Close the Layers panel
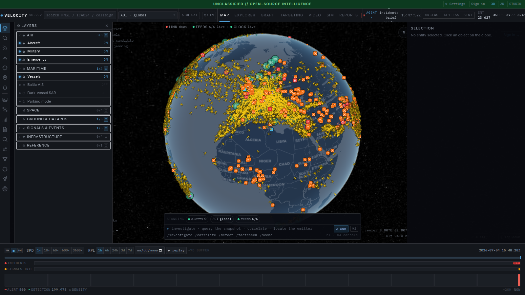 point(107,26)
